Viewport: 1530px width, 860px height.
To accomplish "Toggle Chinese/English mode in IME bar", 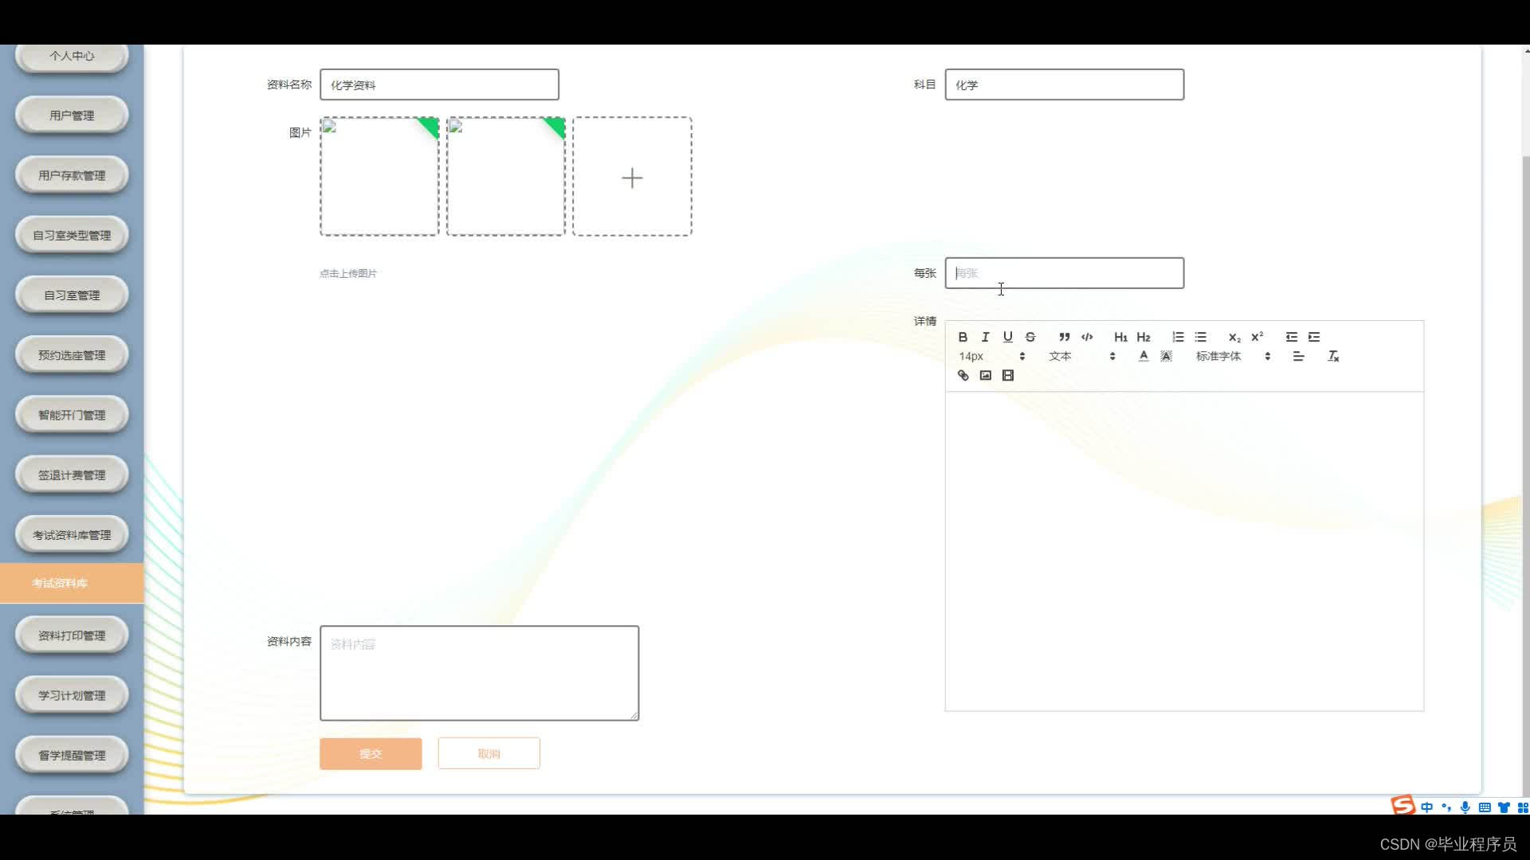I will [1426, 807].
